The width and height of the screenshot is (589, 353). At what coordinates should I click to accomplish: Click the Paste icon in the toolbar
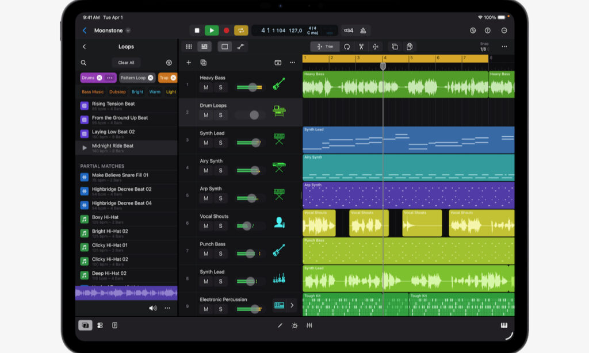pos(409,47)
